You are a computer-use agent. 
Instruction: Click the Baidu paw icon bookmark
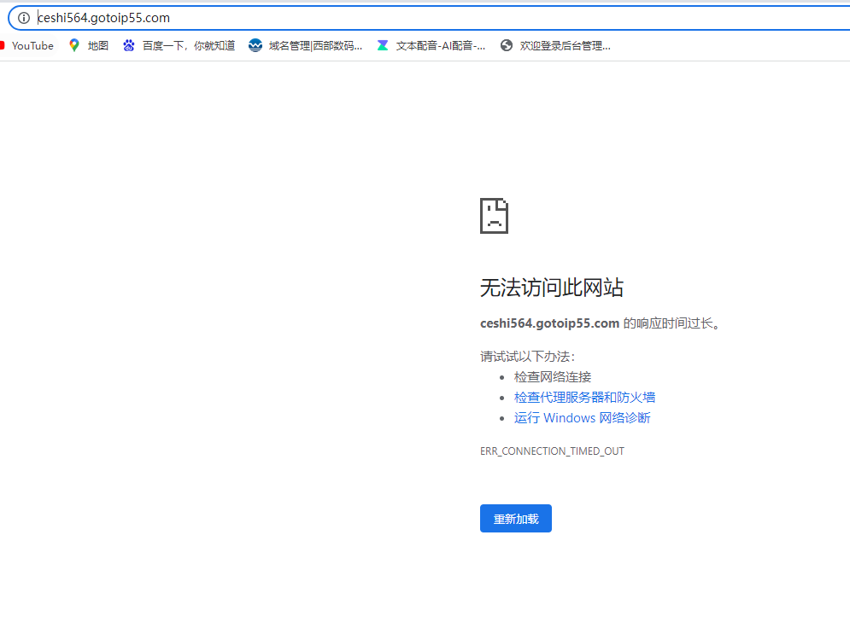pos(129,45)
